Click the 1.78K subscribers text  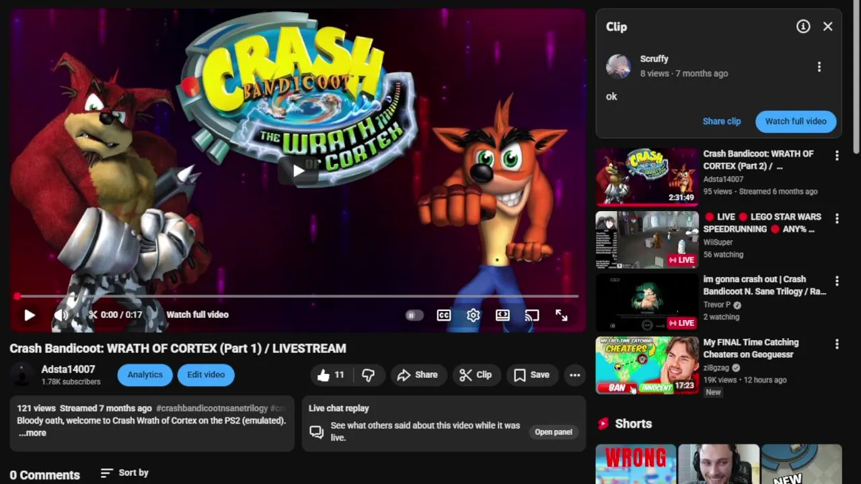point(71,382)
